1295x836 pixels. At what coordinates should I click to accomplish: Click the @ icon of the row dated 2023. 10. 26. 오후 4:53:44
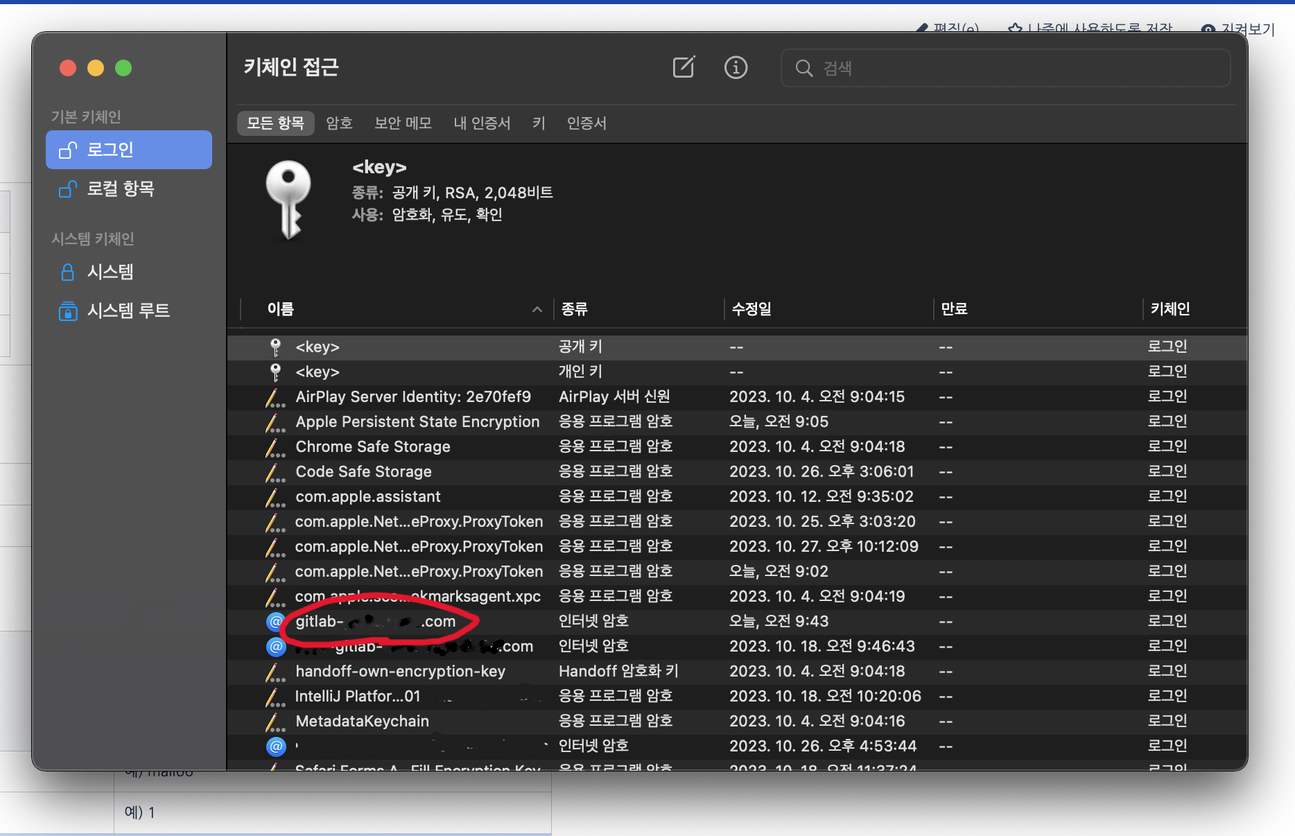pos(276,747)
